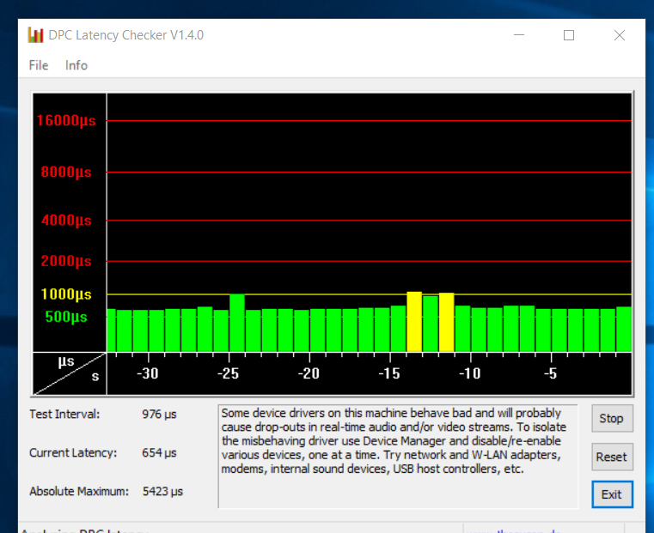
Task: Click the green 500µs axis label
Action: 66,317
